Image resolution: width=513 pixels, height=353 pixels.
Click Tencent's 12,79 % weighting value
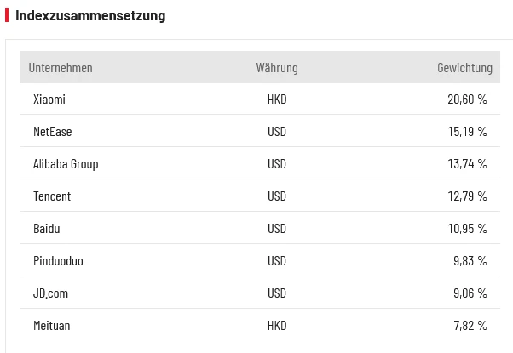click(467, 196)
